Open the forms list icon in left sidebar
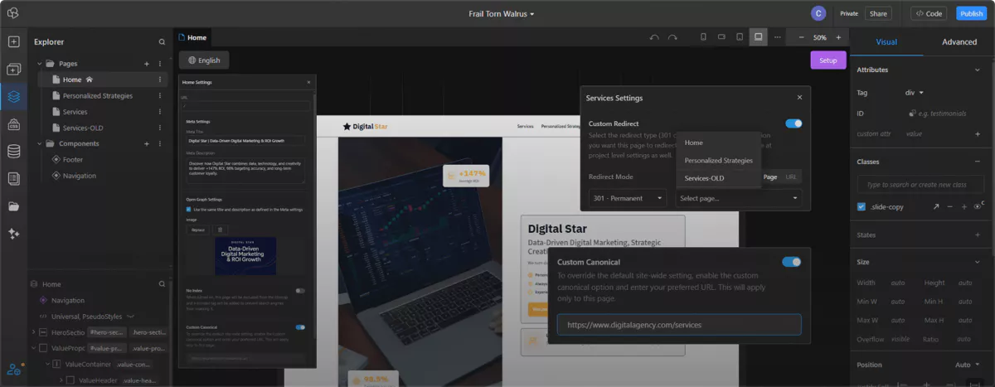Viewport: 995px width, 387px height. [x=13, y=178]
